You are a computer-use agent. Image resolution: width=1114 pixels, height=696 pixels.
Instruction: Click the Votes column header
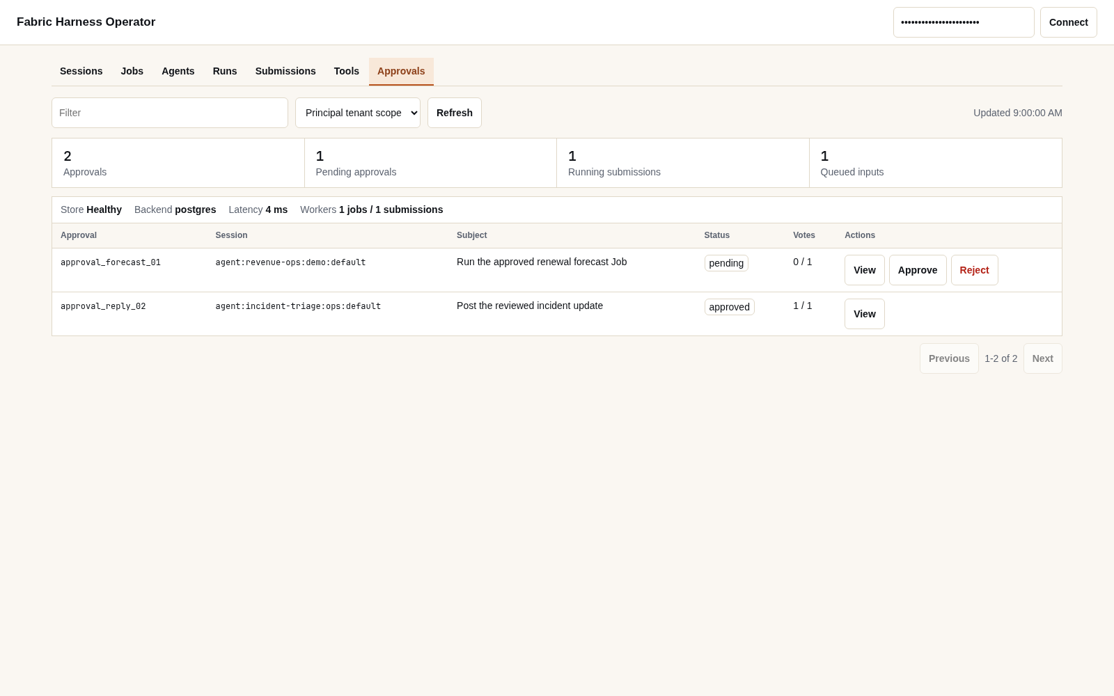[804, 235]
